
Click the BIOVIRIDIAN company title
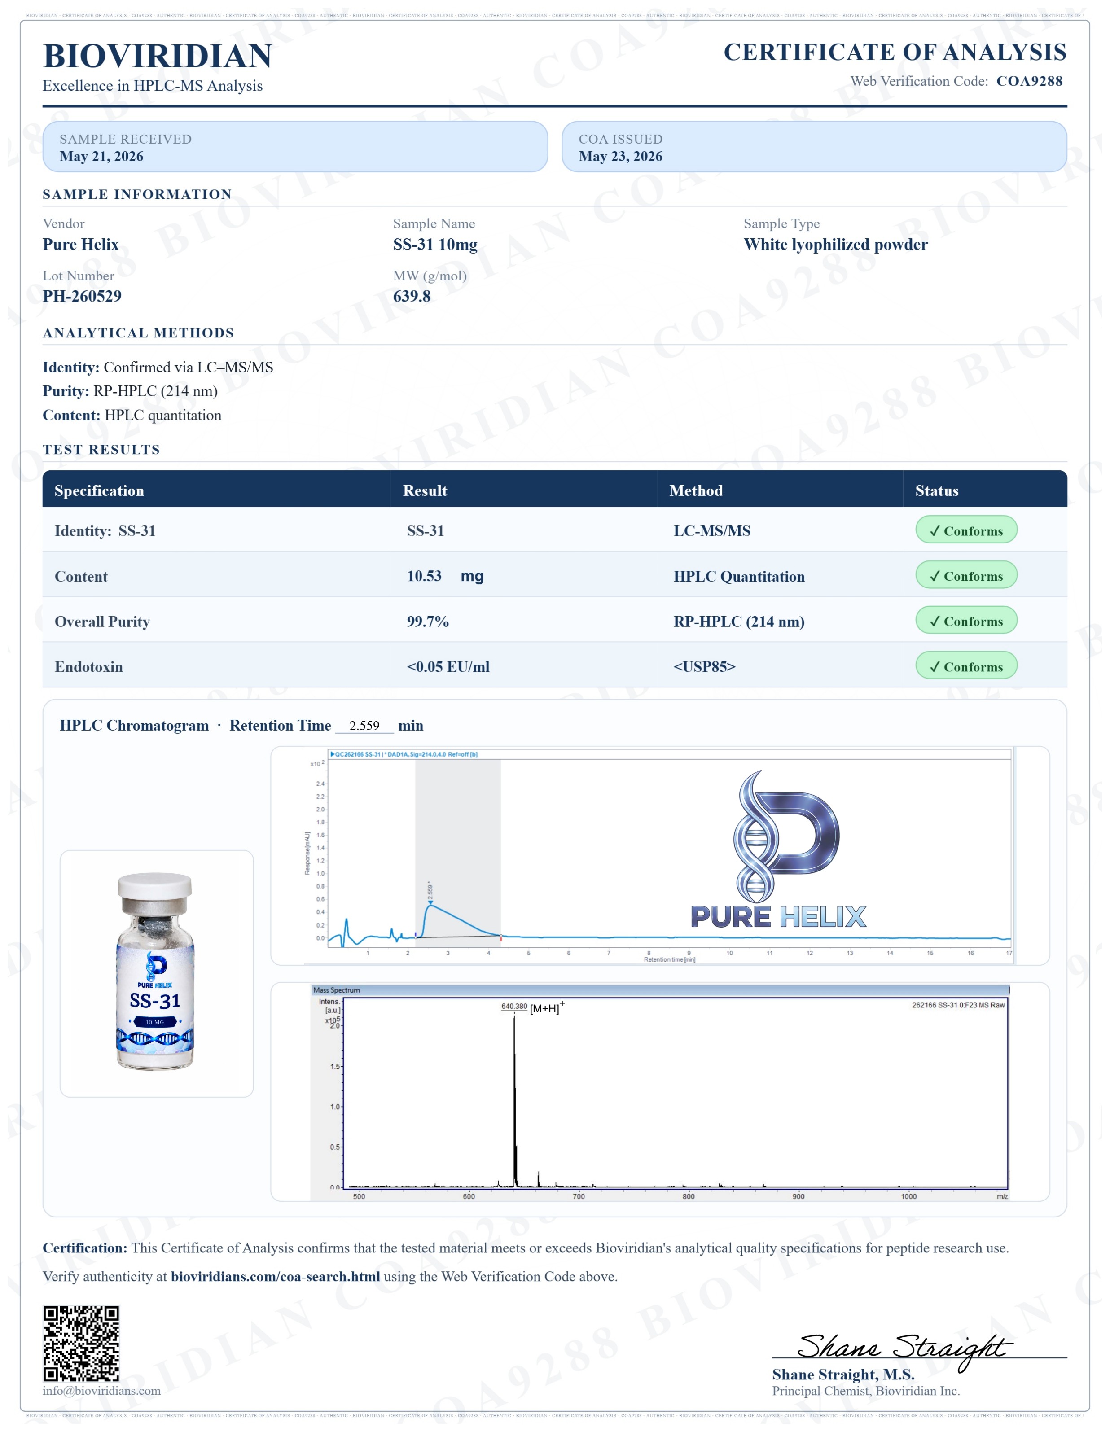157,56
